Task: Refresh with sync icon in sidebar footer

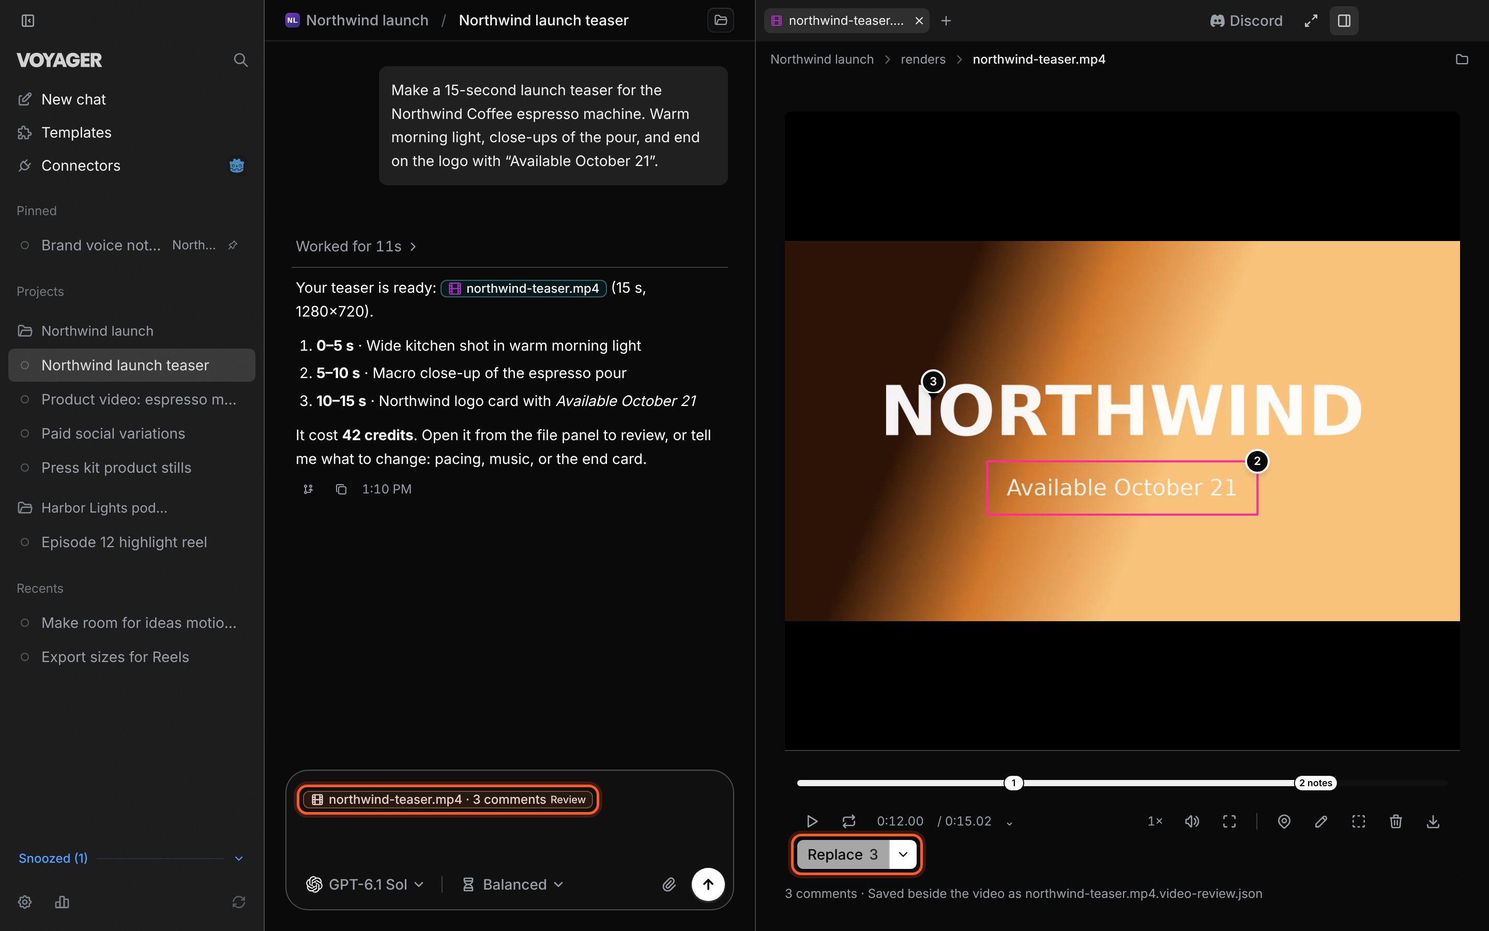Action: click(239, 902)
